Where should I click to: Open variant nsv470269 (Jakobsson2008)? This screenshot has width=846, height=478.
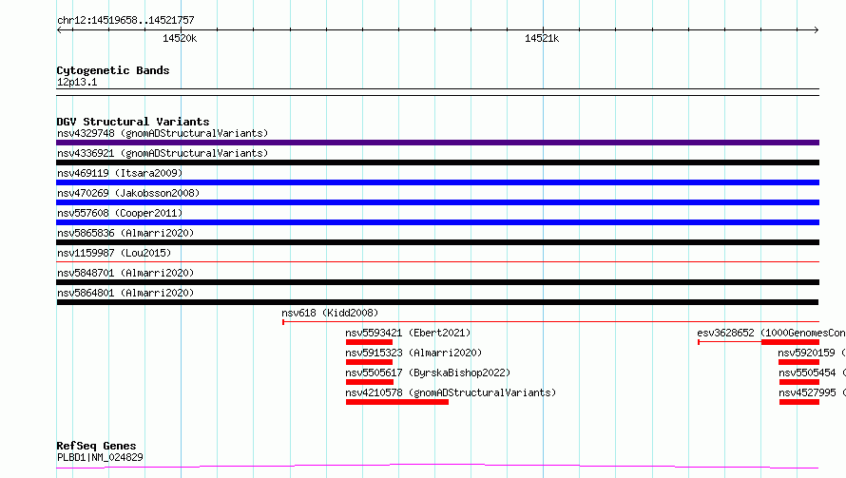(x=128, y=193)
